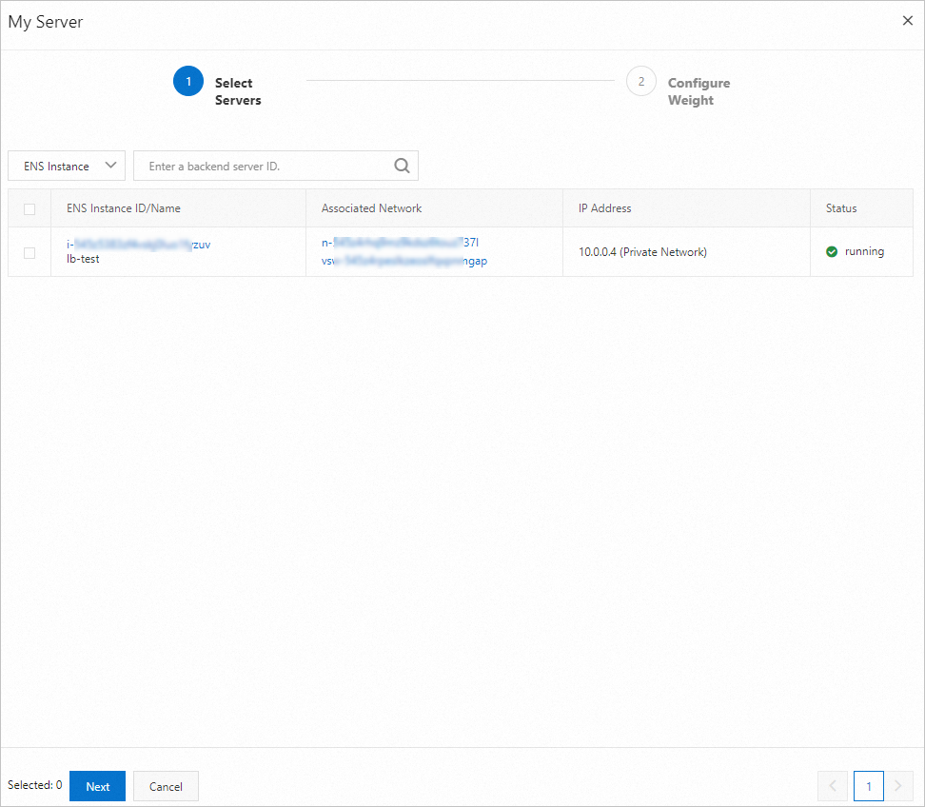Click the 10.0.0.4 (Private Network) cell

pos(642,252)
